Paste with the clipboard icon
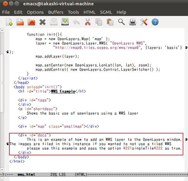 pyautogui.click(x=110, y=22)
